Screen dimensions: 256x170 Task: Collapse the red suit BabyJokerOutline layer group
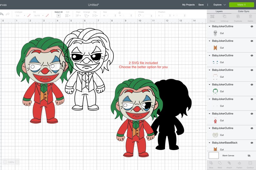click(210, 114)
